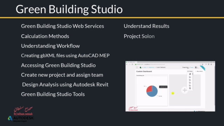The image size is (224, 126).
Task: Click 'Creating gbXML files using AutoCAD MEP'
Action: pyautogui.click(x=65, y=55)
